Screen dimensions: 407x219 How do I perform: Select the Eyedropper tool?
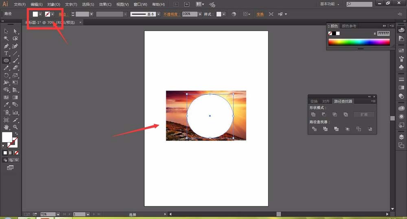pyautogui.click(x=6, y=105)
